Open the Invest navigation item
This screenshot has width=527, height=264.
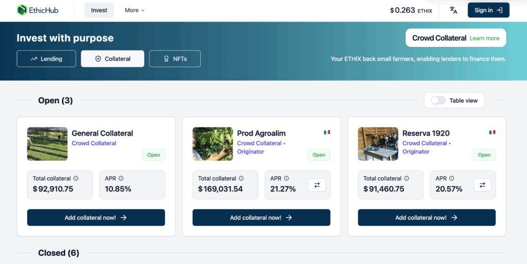click(99, 10)
